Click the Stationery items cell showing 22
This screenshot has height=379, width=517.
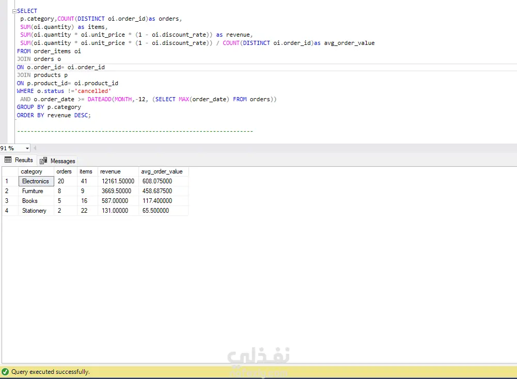point(87,211)
